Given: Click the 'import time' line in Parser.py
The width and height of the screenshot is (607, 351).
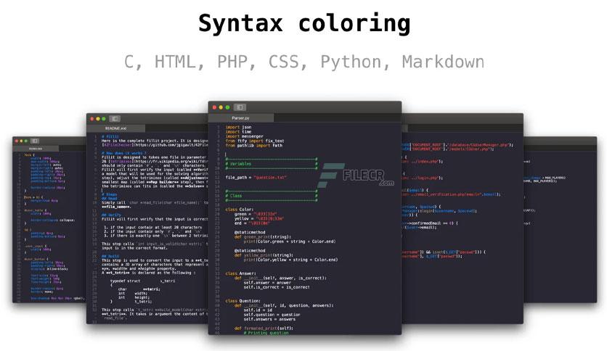Looking at the screenshot, I should pyautogui.click(x=238, y=132).
